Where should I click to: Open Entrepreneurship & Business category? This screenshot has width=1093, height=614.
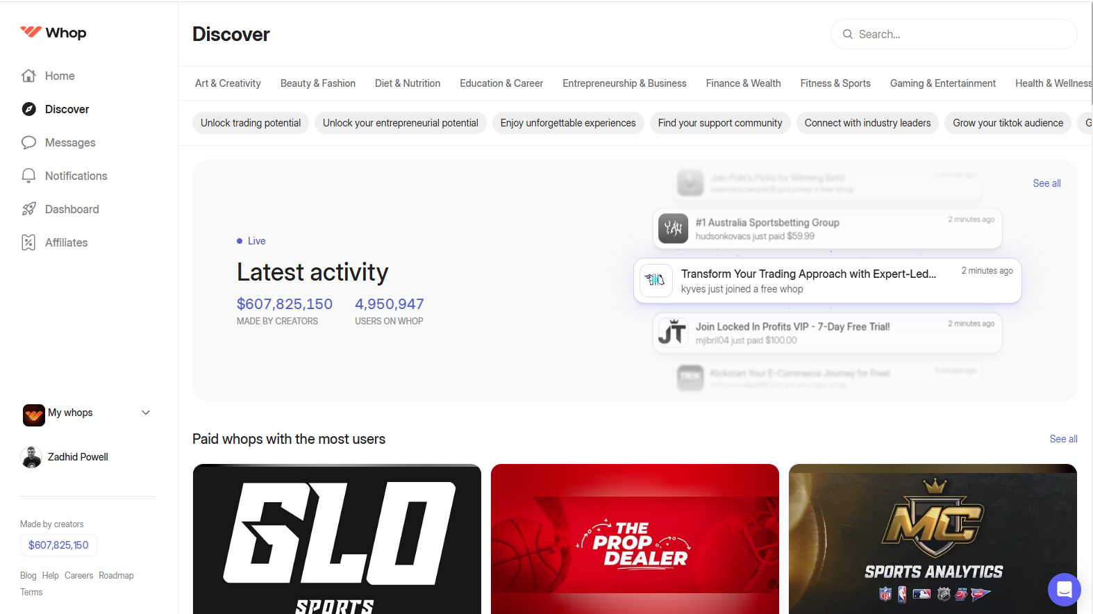624,83
